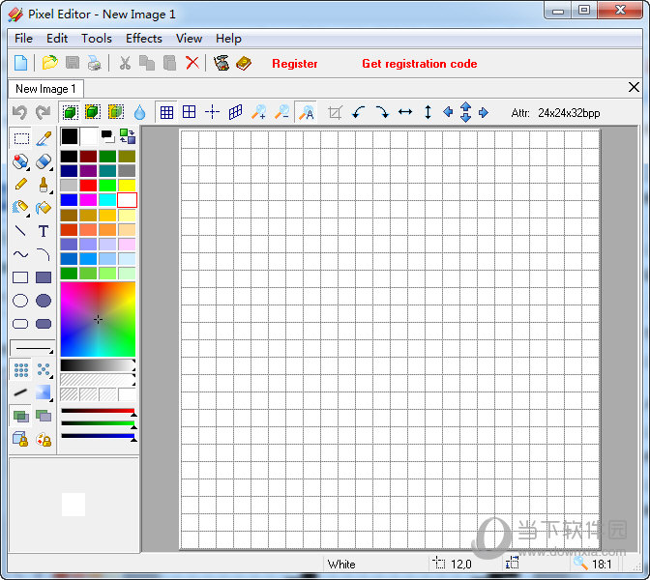Toggle the center crosshair guide lines
This screenshot has width=650, height=580.
tap(212, 113)
